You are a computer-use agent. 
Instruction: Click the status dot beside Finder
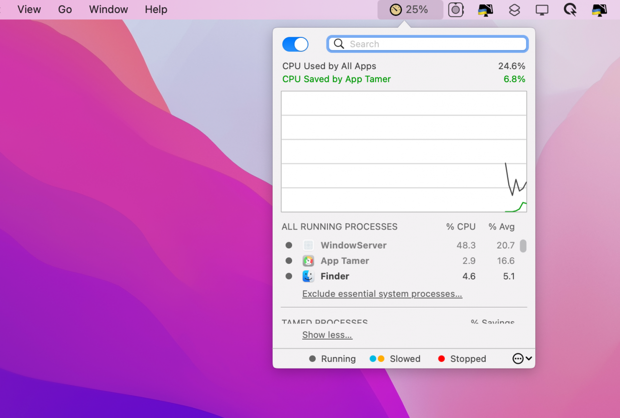pos(289,276)
